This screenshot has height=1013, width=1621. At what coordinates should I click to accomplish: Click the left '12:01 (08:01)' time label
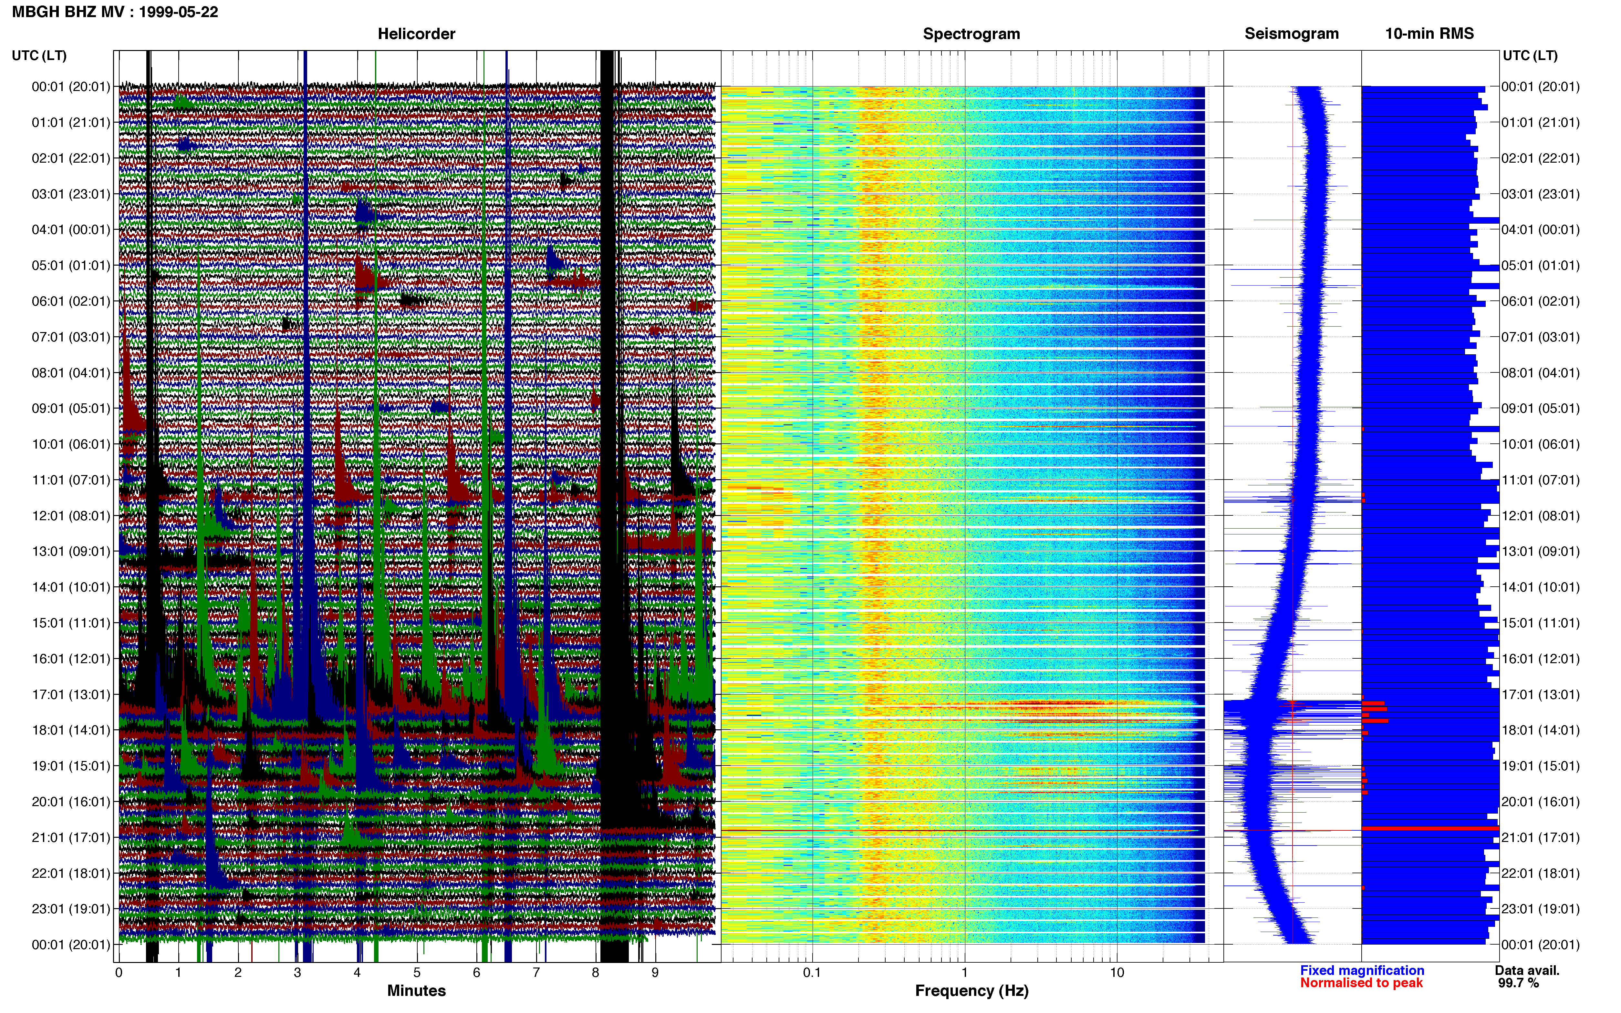click(71, 516)
